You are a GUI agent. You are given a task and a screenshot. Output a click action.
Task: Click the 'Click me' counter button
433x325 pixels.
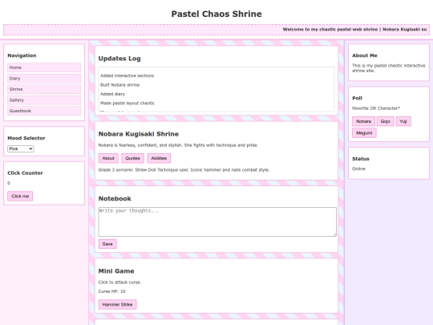pyautogui.click(x=20, y=197)
